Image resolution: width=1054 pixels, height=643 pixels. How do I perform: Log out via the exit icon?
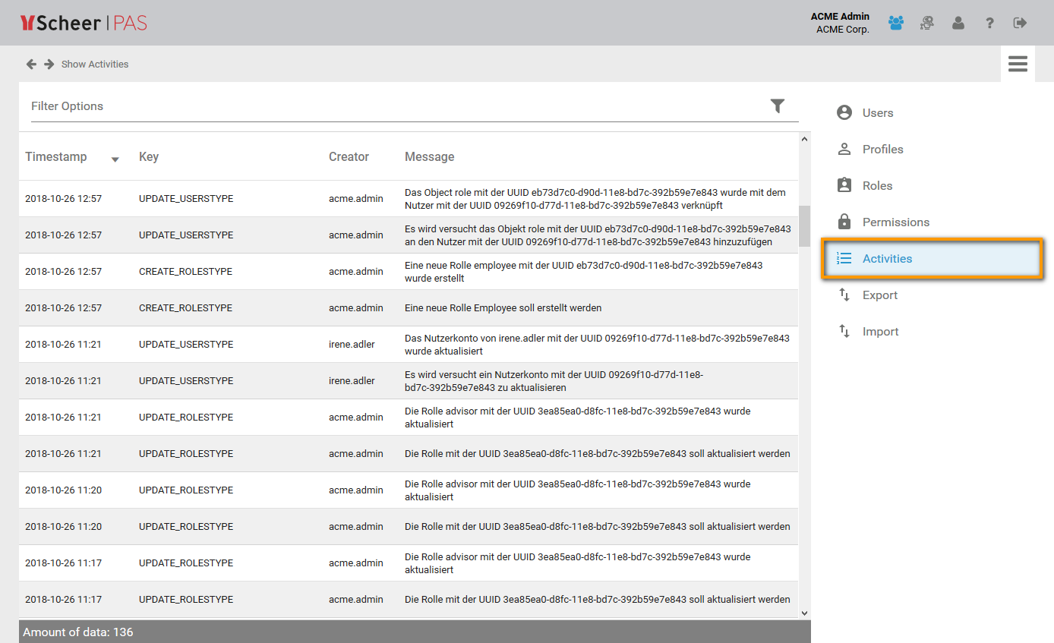(x=1020, y=23)
